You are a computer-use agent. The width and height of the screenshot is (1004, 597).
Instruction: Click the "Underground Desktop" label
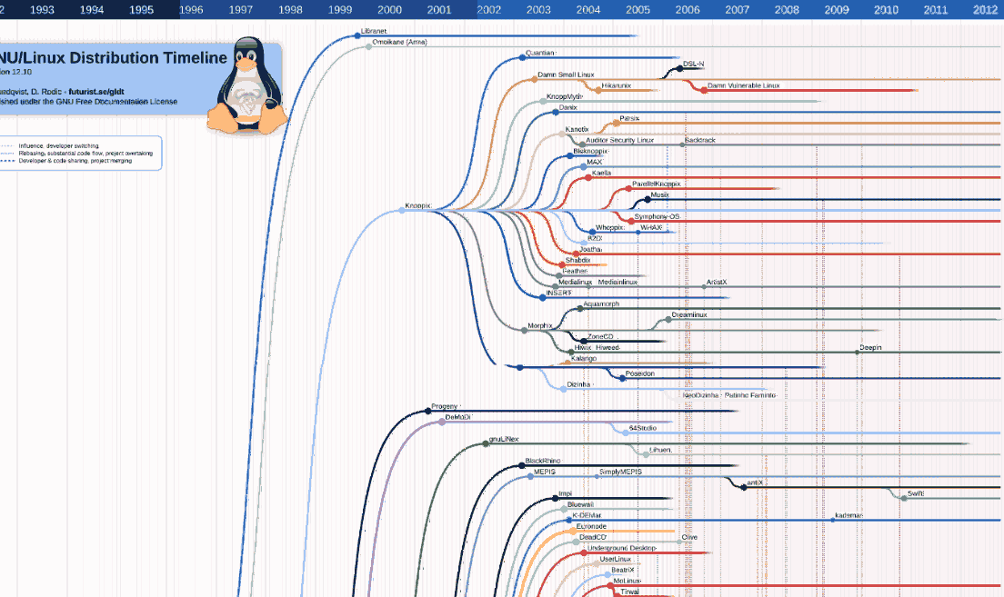[622, 548]
